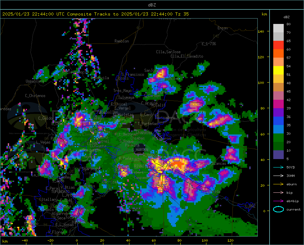Viewport: 304px width, 245px height.
Task: Click the S_MARTIN map label
Action: (x=140, y=150)
